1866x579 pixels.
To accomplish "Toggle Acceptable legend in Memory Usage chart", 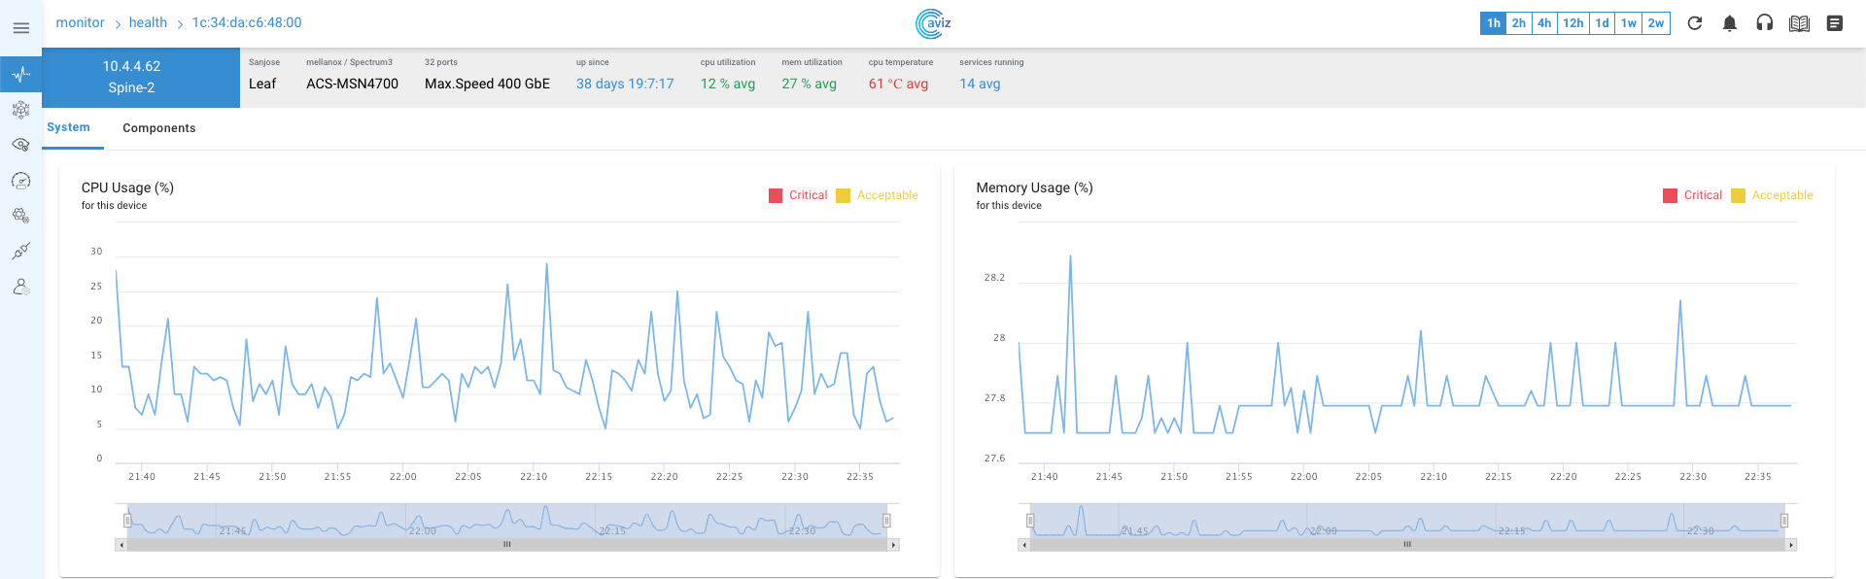I will (x=1772, y=195).
